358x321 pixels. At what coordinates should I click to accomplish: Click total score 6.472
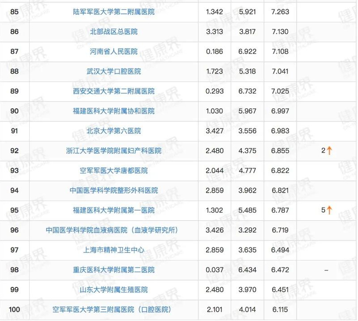coord(280,270)
